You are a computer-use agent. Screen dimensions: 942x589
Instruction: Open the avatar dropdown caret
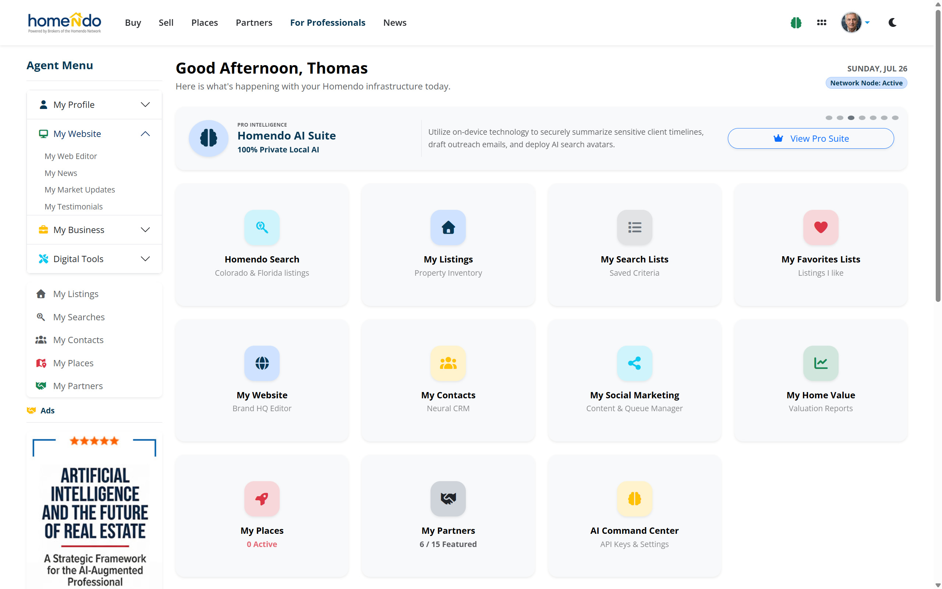(867, 22)
